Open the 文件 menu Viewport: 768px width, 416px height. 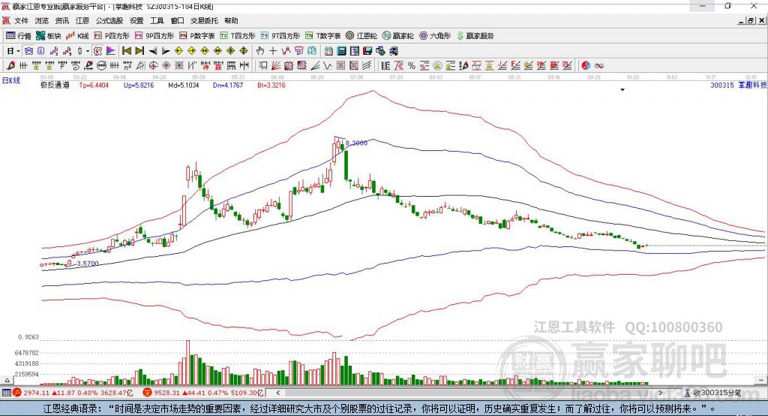pyautogui.click(x=21, y=20)
